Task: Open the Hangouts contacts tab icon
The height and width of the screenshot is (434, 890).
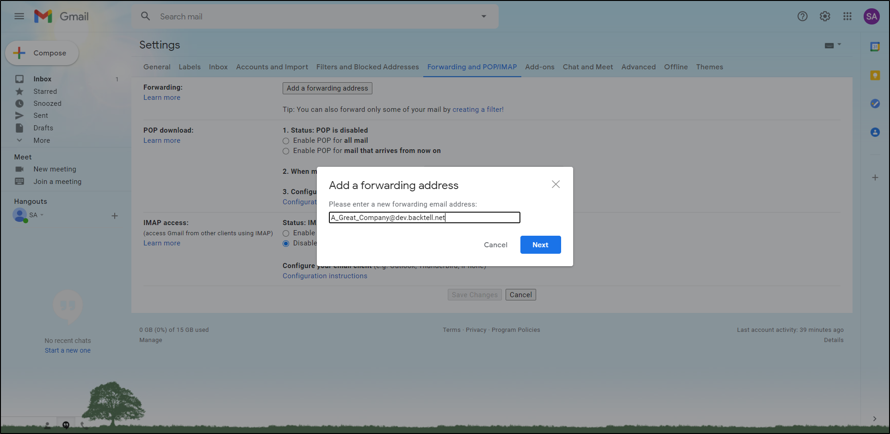Action: coord(47,425)
